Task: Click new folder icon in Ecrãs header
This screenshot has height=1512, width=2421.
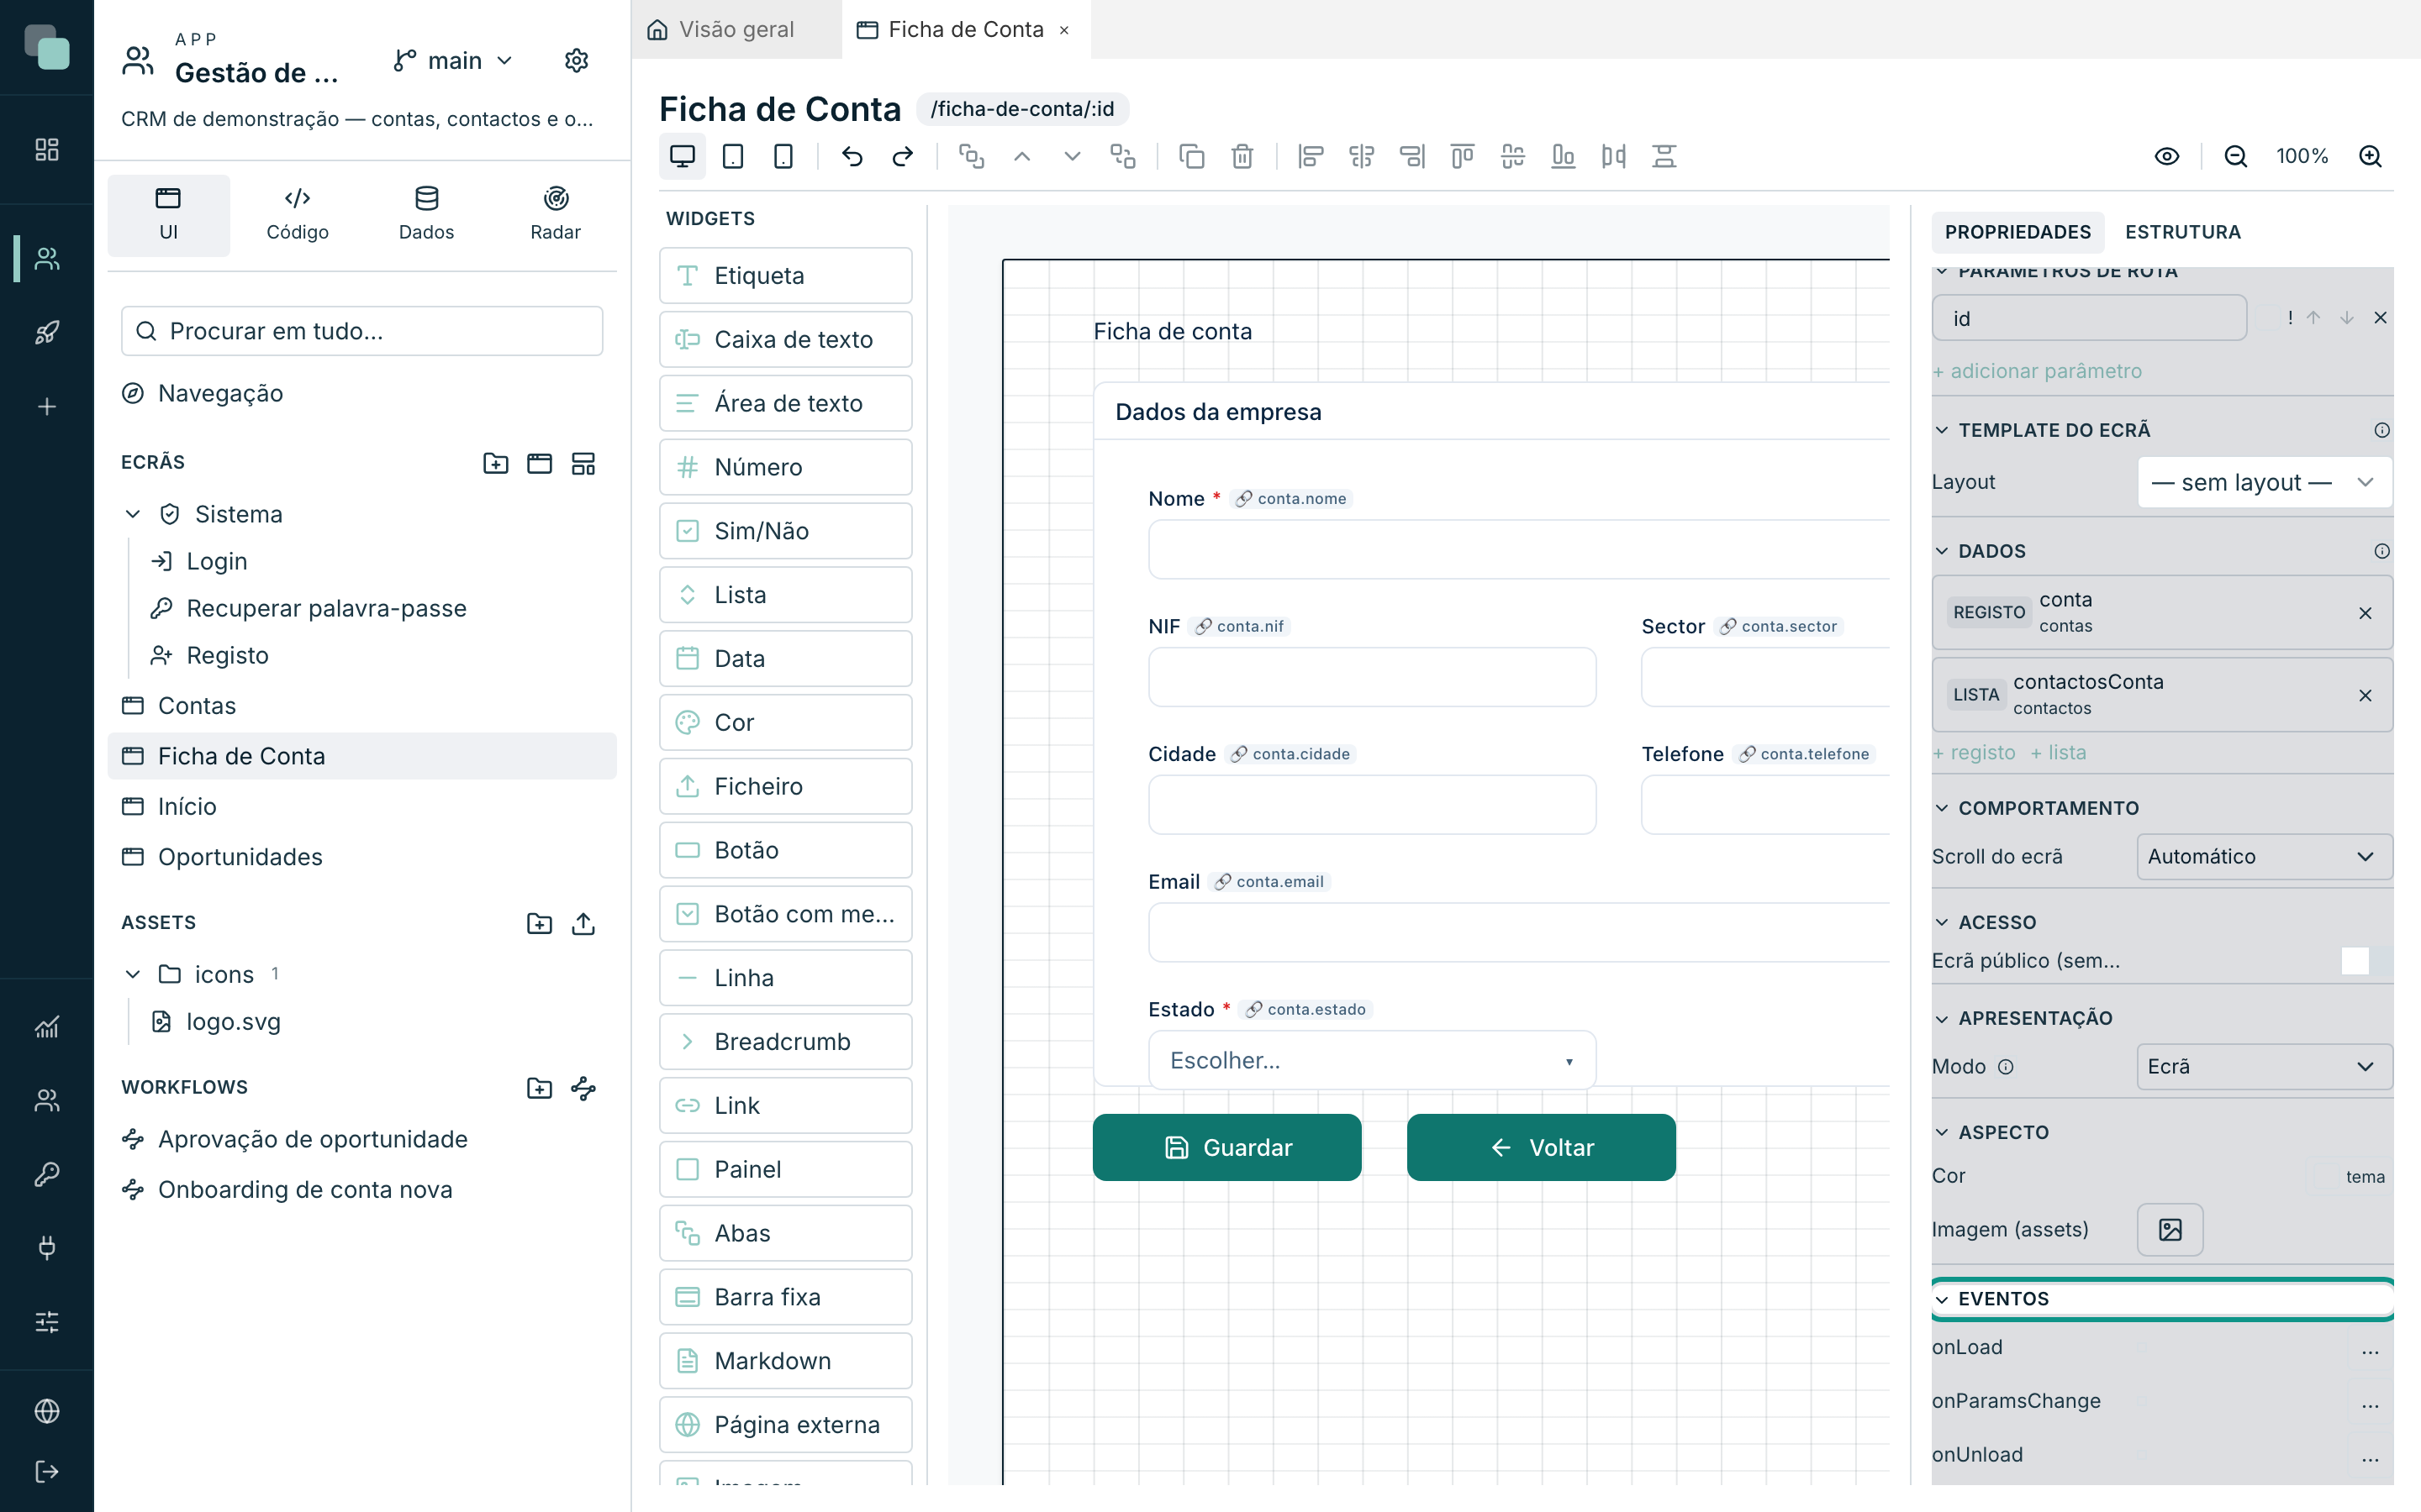Action: coord(496,463)
